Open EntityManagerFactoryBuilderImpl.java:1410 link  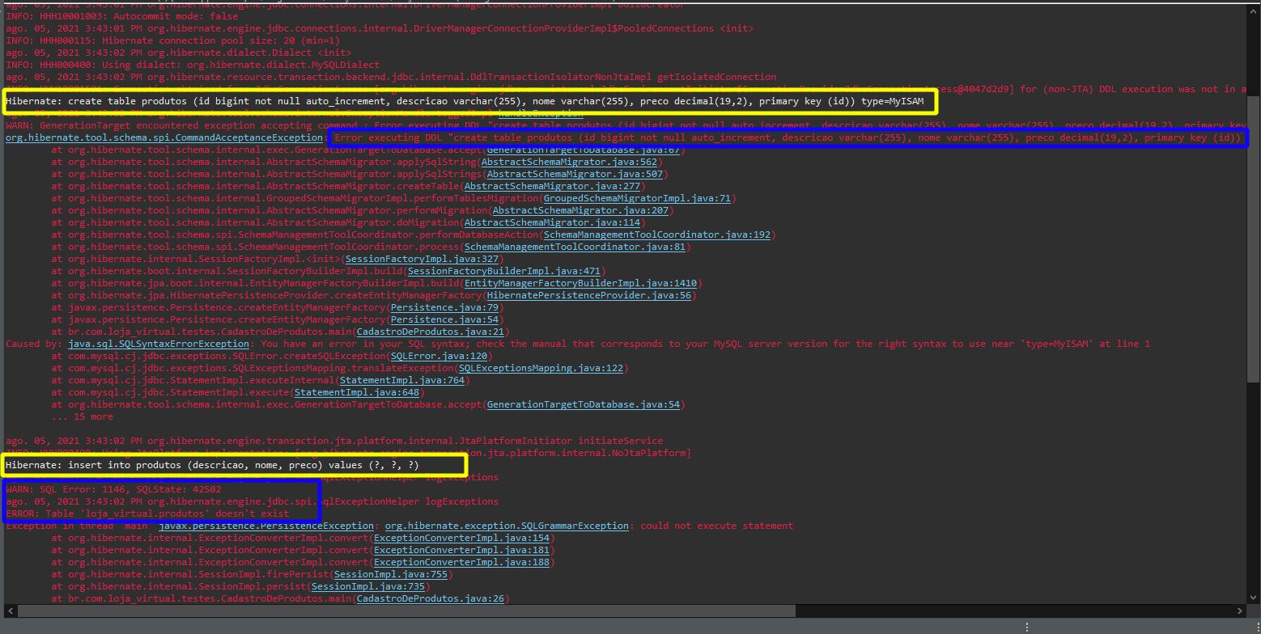coord(580,284)
